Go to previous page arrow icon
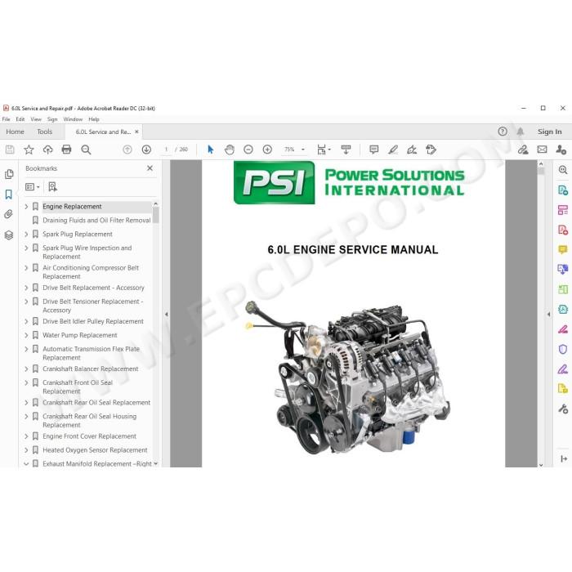 click(127, 150)
